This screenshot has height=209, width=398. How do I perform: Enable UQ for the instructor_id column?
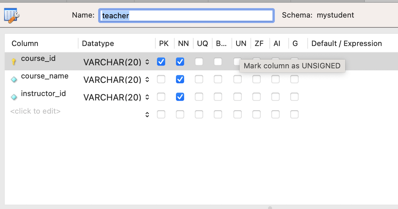199,97
